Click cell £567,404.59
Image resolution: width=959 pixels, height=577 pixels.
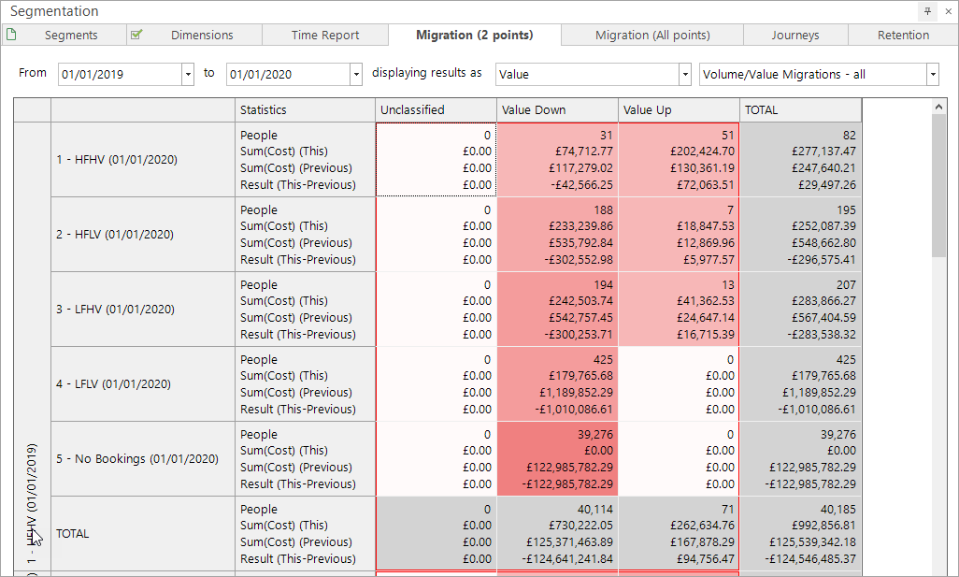point(823,318)
